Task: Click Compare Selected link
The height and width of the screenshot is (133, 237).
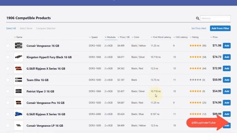Action: pyautogui.click(x=46, y=28)
